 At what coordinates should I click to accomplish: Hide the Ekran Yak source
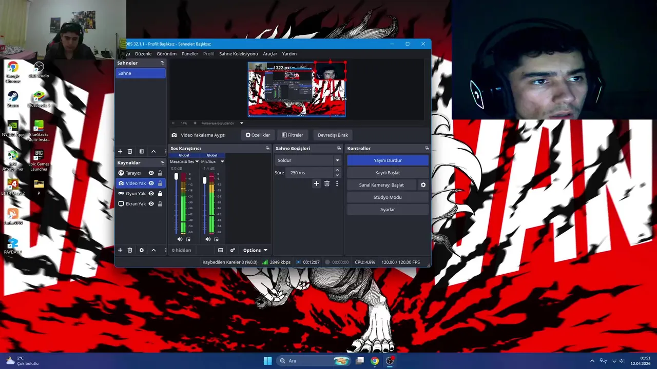(x=151, y=204)
